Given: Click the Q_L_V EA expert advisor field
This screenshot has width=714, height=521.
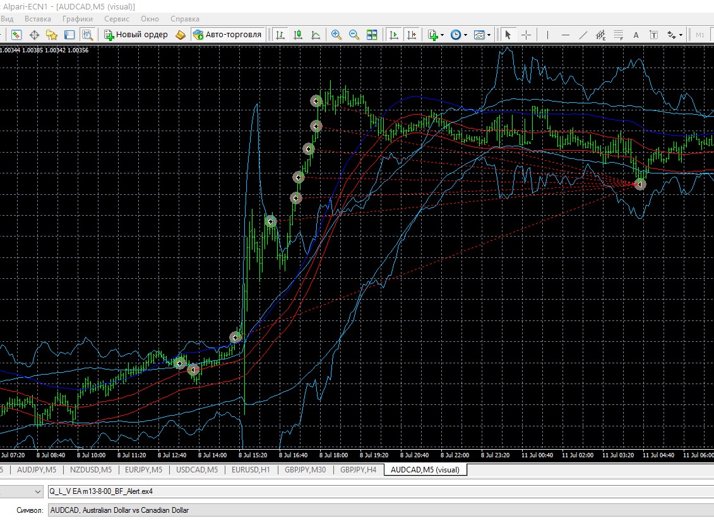Looking at the screenshot, I should [381, 491].
